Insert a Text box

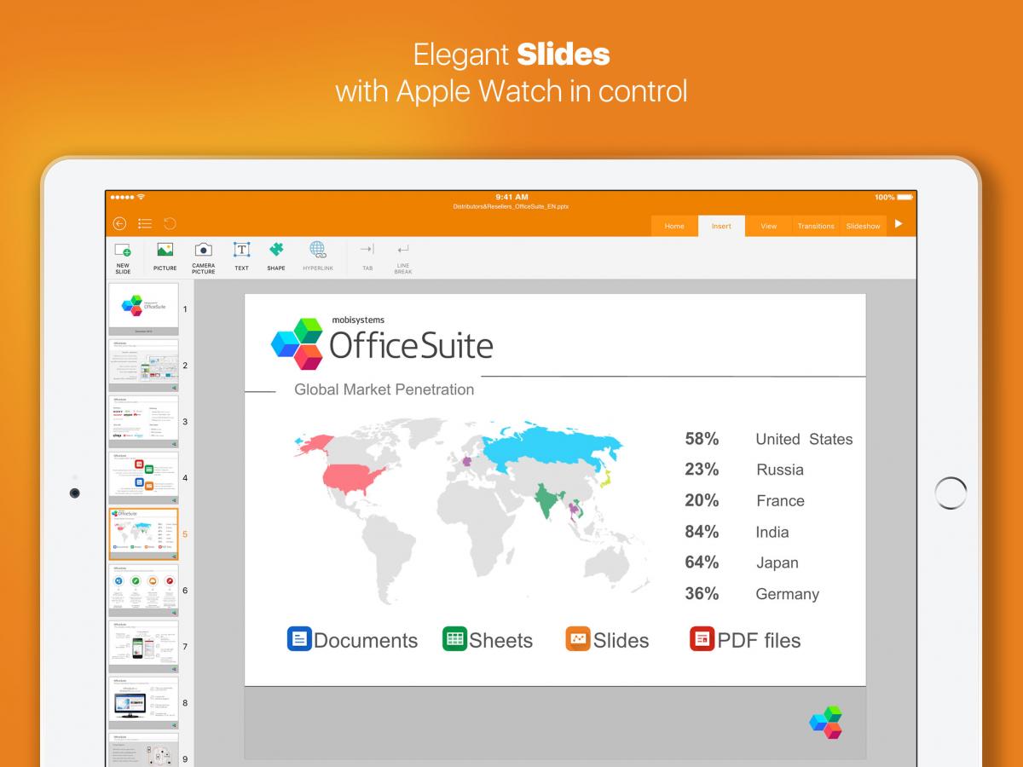pos(241,257)
